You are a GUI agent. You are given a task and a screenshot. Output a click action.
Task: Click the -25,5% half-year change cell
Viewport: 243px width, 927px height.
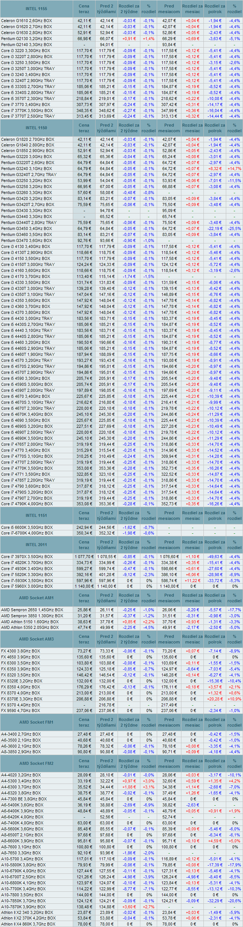(234, 228)
